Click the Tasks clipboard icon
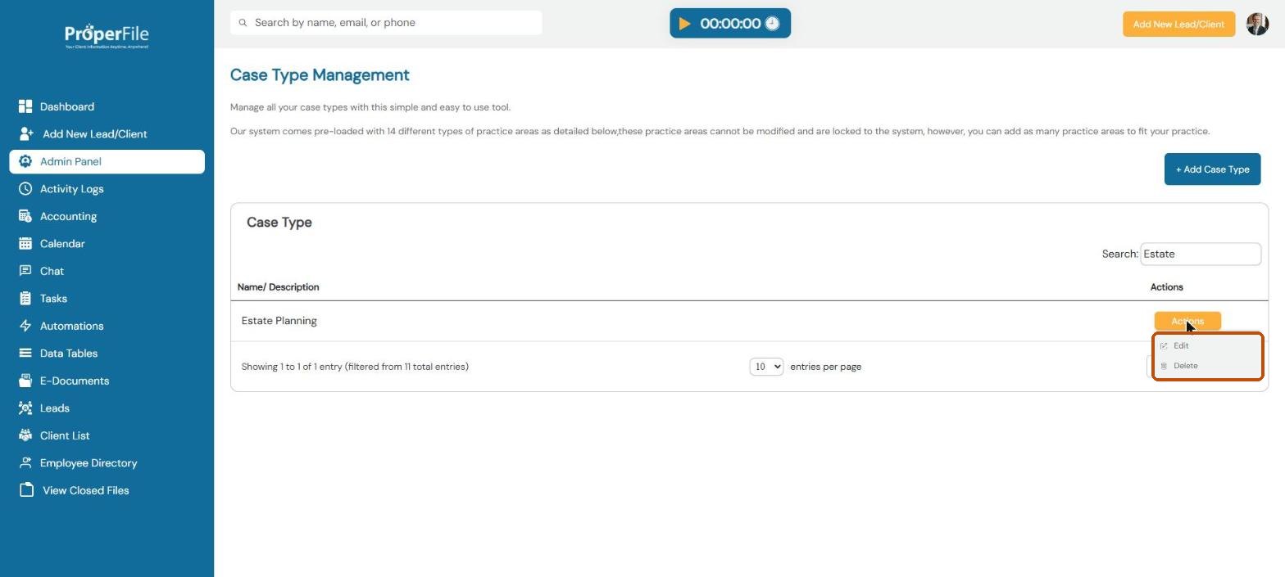This screenshot has height=577, width=1285. 25,299
